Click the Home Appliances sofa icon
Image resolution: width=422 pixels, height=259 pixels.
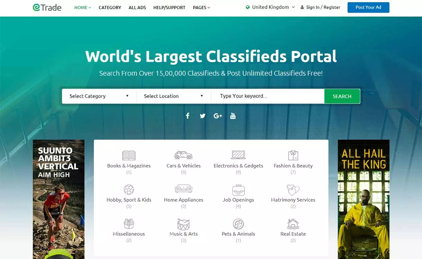[183, 189]
